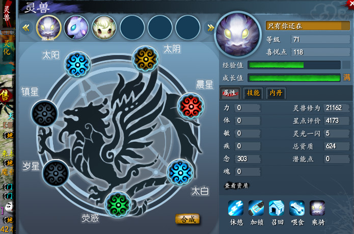Select the blue-eyed second pet portrait
Viewport: 354px width, 234px height.
(x=76, y=28)
